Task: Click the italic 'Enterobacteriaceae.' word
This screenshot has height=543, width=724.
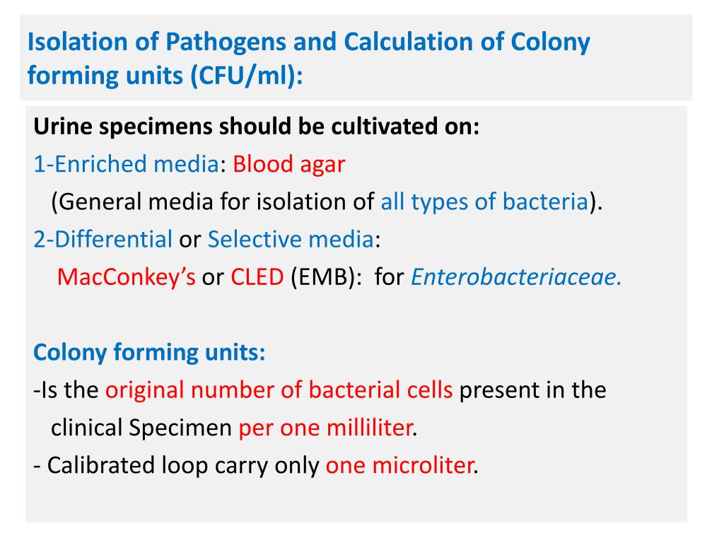Action: coord(517,277)
